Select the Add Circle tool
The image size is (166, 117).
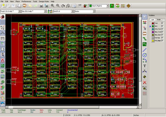(145, 55)
